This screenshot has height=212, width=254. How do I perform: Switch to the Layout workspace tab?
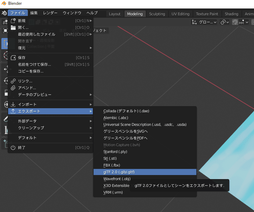(115, 14)
